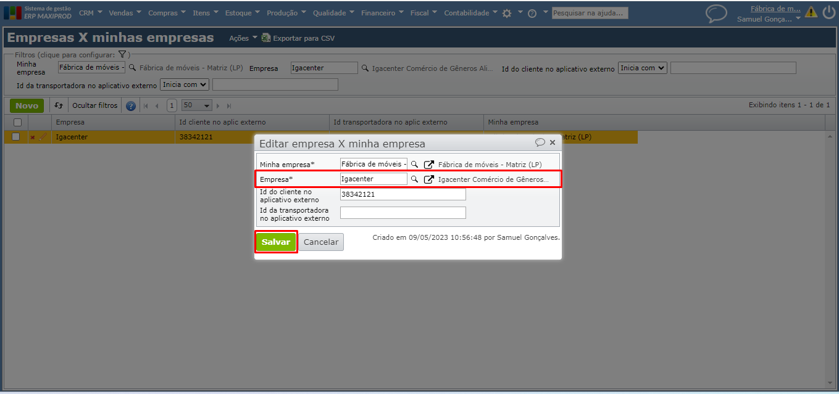Open the Itens menu
This screenshot has width=839, height=394.
pos(205,13)
